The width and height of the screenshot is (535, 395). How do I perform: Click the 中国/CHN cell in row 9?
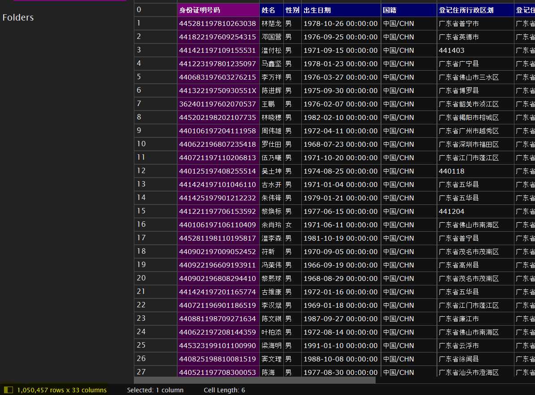click(409, 131)
